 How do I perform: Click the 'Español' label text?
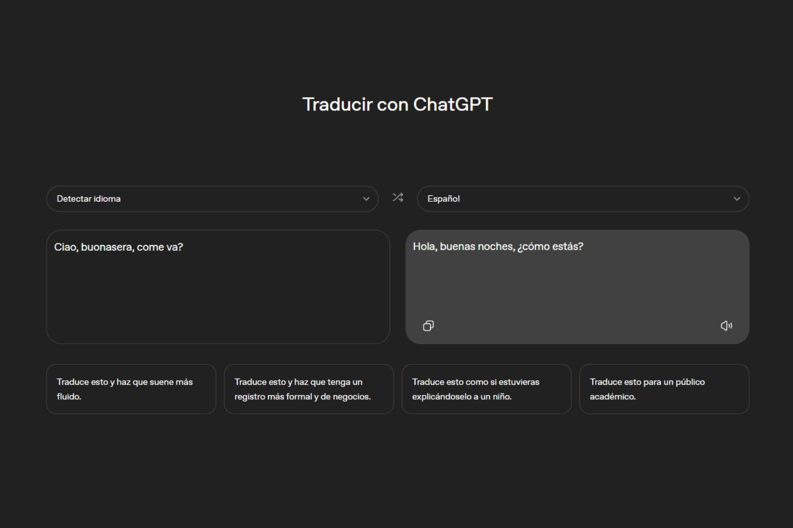pos(443,199)
